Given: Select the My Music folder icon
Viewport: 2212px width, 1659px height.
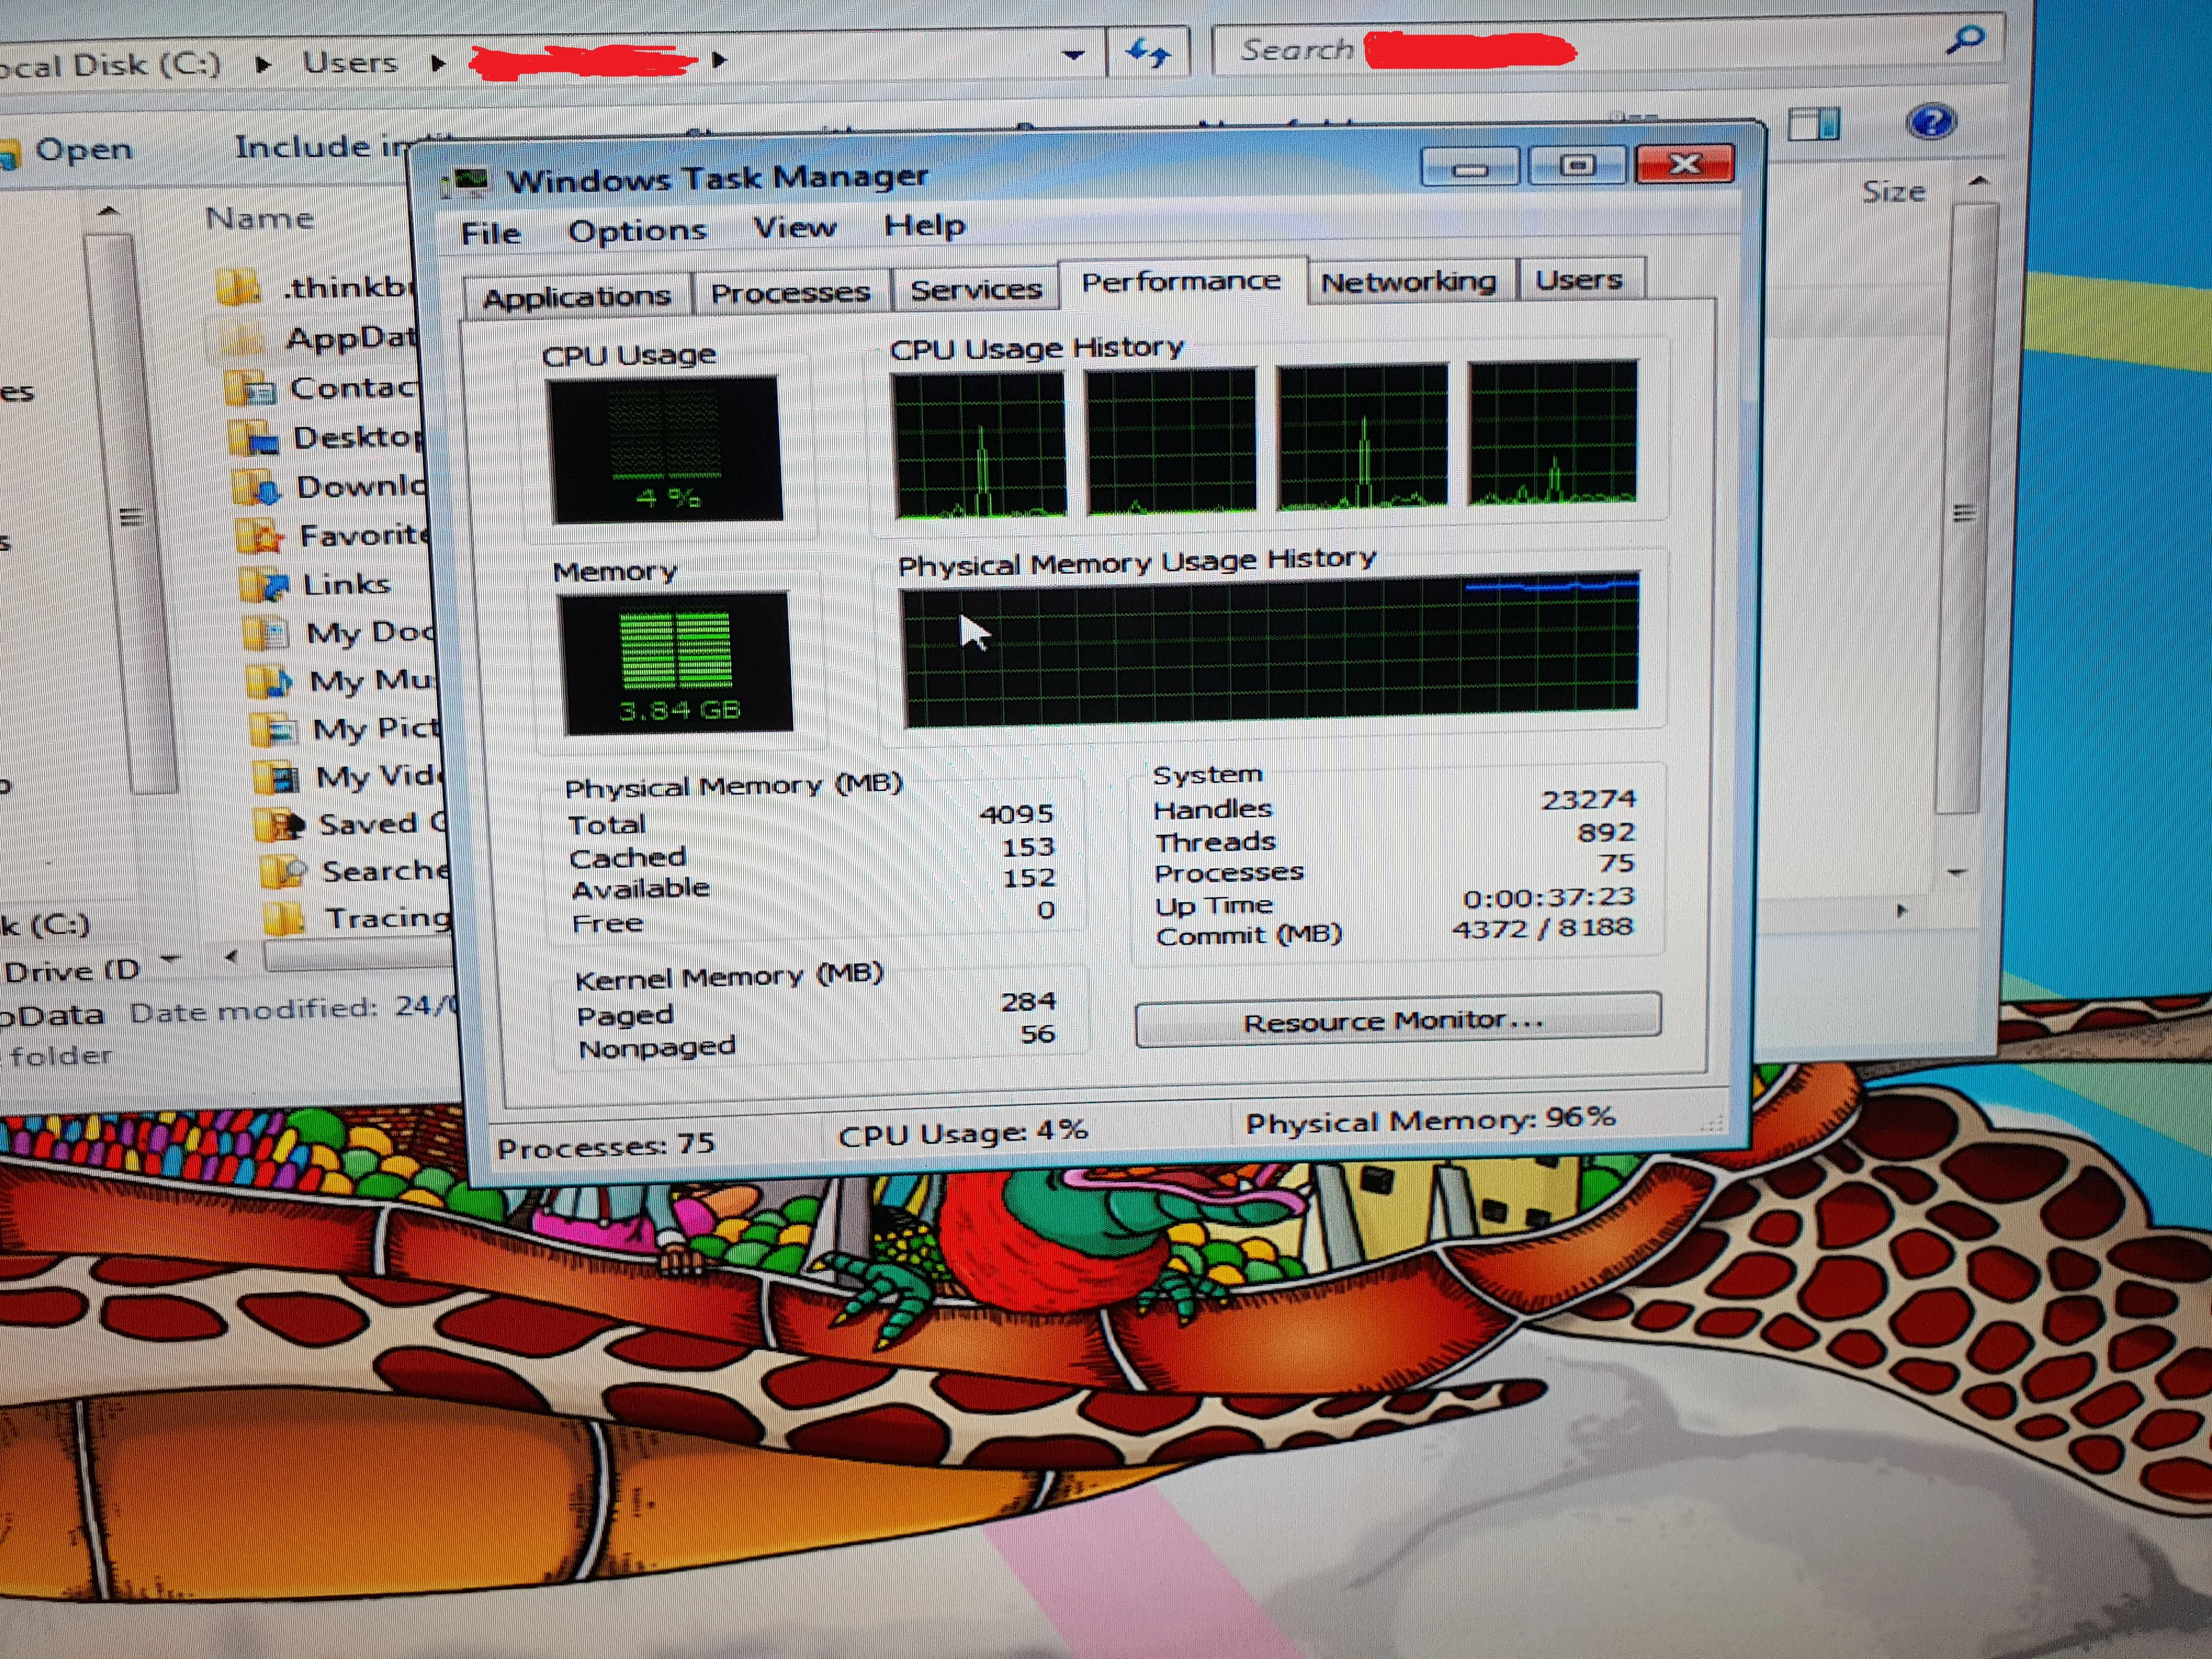Looking at the screenshot, I should tap(271, 682).
